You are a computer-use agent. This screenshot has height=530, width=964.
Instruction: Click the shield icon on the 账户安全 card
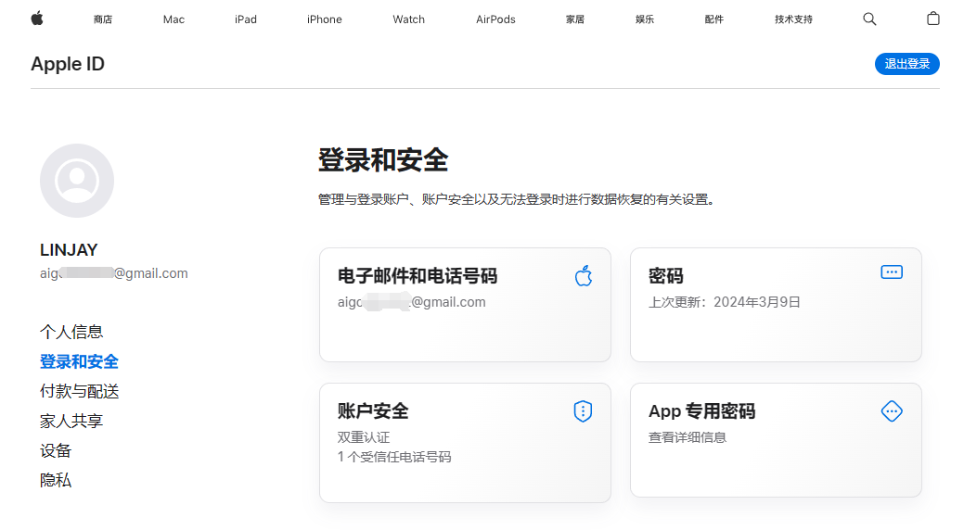coord(583,410)
